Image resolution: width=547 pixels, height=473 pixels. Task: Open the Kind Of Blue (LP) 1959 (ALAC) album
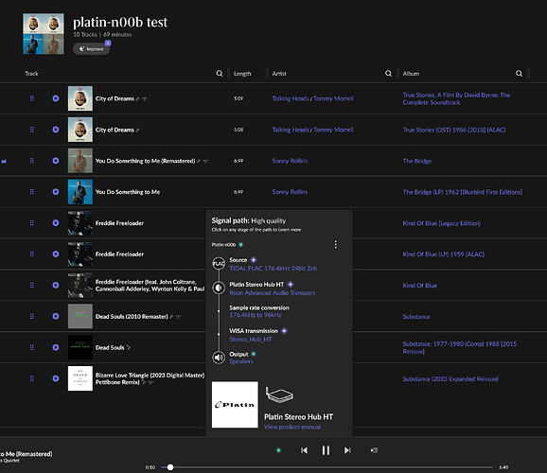tap(444, 254)
